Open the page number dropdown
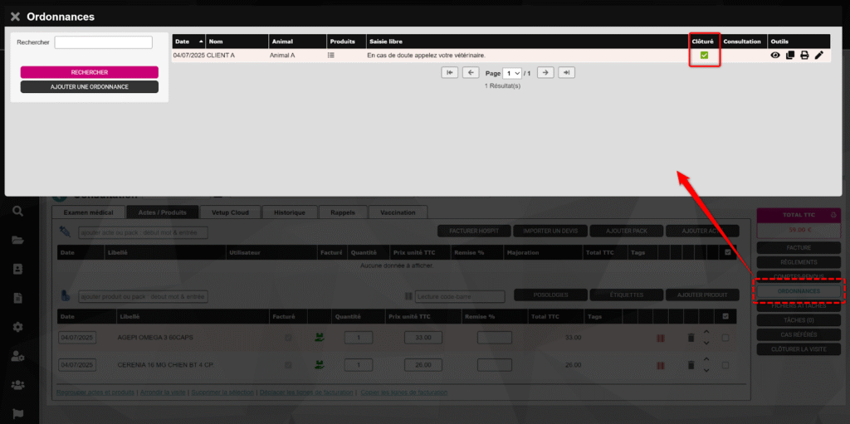 512,73
